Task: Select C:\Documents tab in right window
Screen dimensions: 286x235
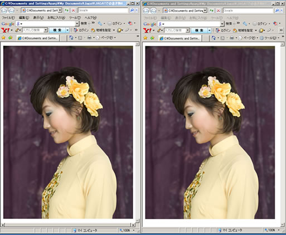Action: point(180,38)
